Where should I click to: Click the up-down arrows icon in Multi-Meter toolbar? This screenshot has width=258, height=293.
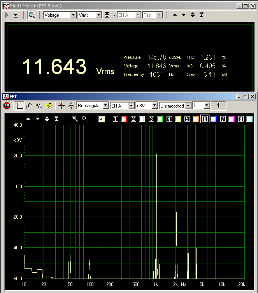(x=193, y=15)
